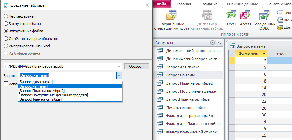The height and width of the screenshot is (140, 292).
Task: Click the Создание таблицы dialog title icon
Action: (x=6, y=5)
